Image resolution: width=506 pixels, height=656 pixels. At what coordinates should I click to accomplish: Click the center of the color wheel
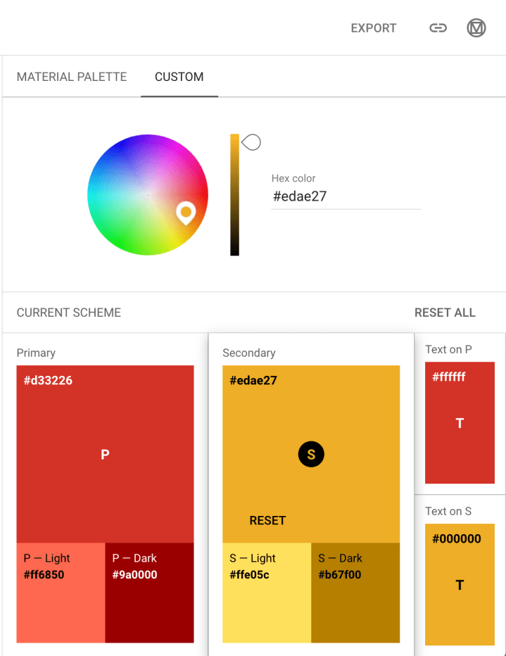click(148, 194)
